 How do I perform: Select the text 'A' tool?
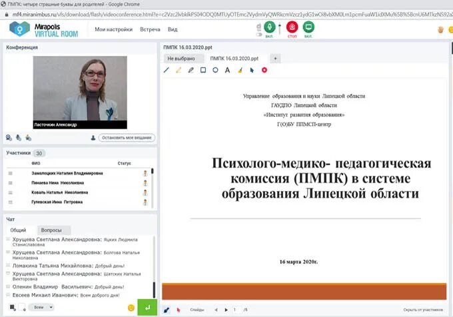tap(227, 70)
